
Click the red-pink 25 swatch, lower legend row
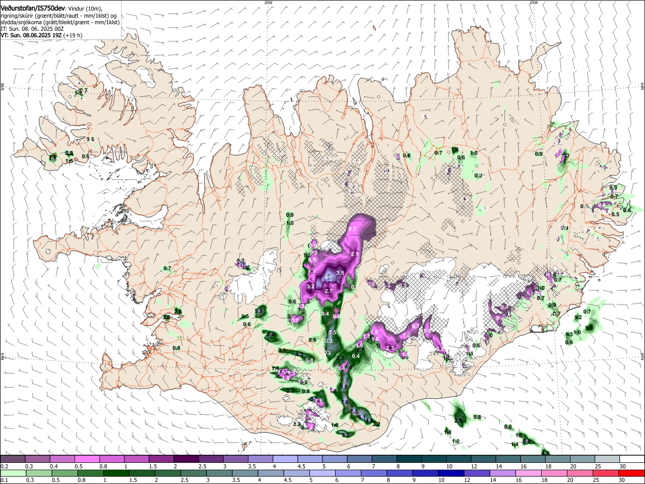(606, 473)
